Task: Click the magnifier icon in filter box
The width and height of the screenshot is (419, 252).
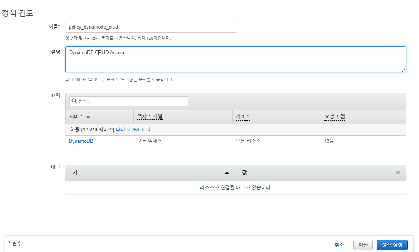Action: [x=74, y=101]
